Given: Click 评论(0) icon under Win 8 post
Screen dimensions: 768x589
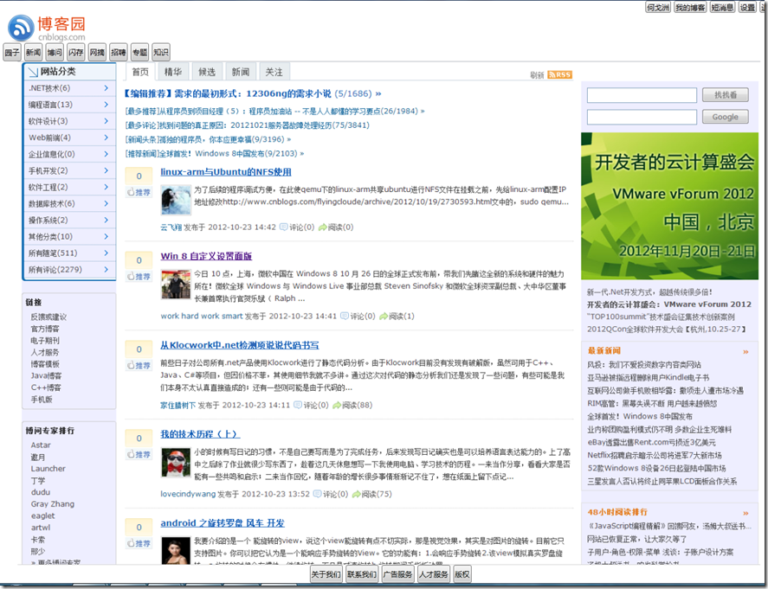Looking at the screenshot, I should 345,316.
